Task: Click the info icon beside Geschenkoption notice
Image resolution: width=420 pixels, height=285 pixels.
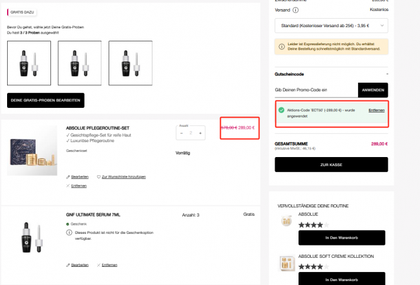Action: point(69,233)
